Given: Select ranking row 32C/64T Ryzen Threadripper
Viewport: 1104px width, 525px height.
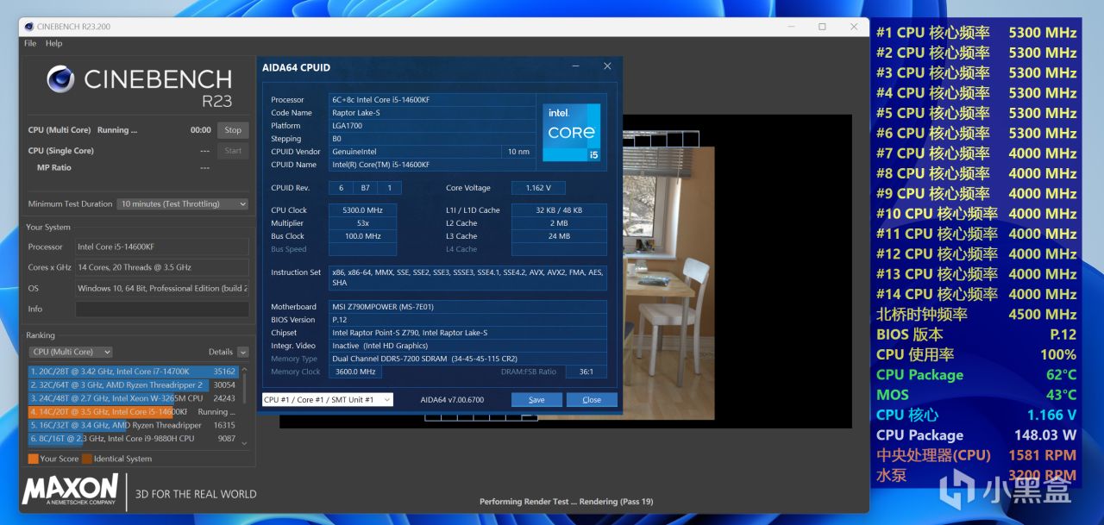Looking at the screenshot, I should coord(133,384).
